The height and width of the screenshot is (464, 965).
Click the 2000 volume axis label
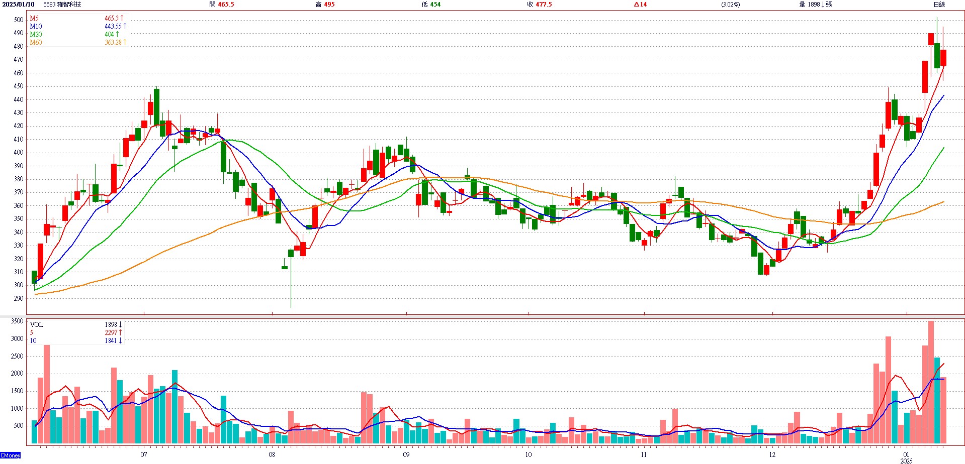(x=17, y=373)
